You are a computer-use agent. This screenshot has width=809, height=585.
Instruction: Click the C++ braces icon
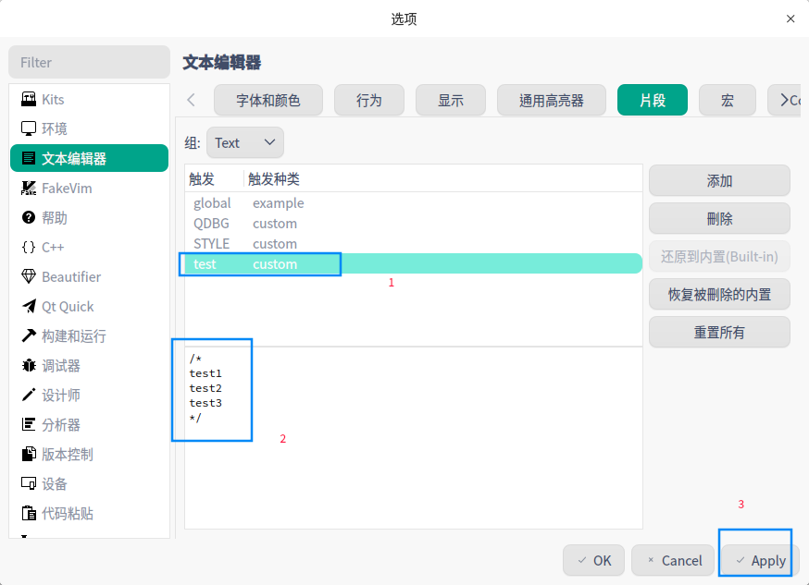pos(28,247)
